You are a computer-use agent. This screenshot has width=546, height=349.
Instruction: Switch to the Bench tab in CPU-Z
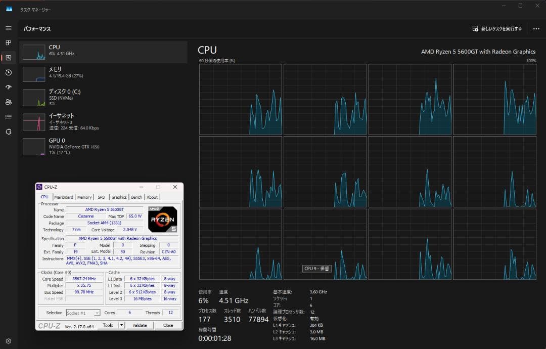(136, 197)
